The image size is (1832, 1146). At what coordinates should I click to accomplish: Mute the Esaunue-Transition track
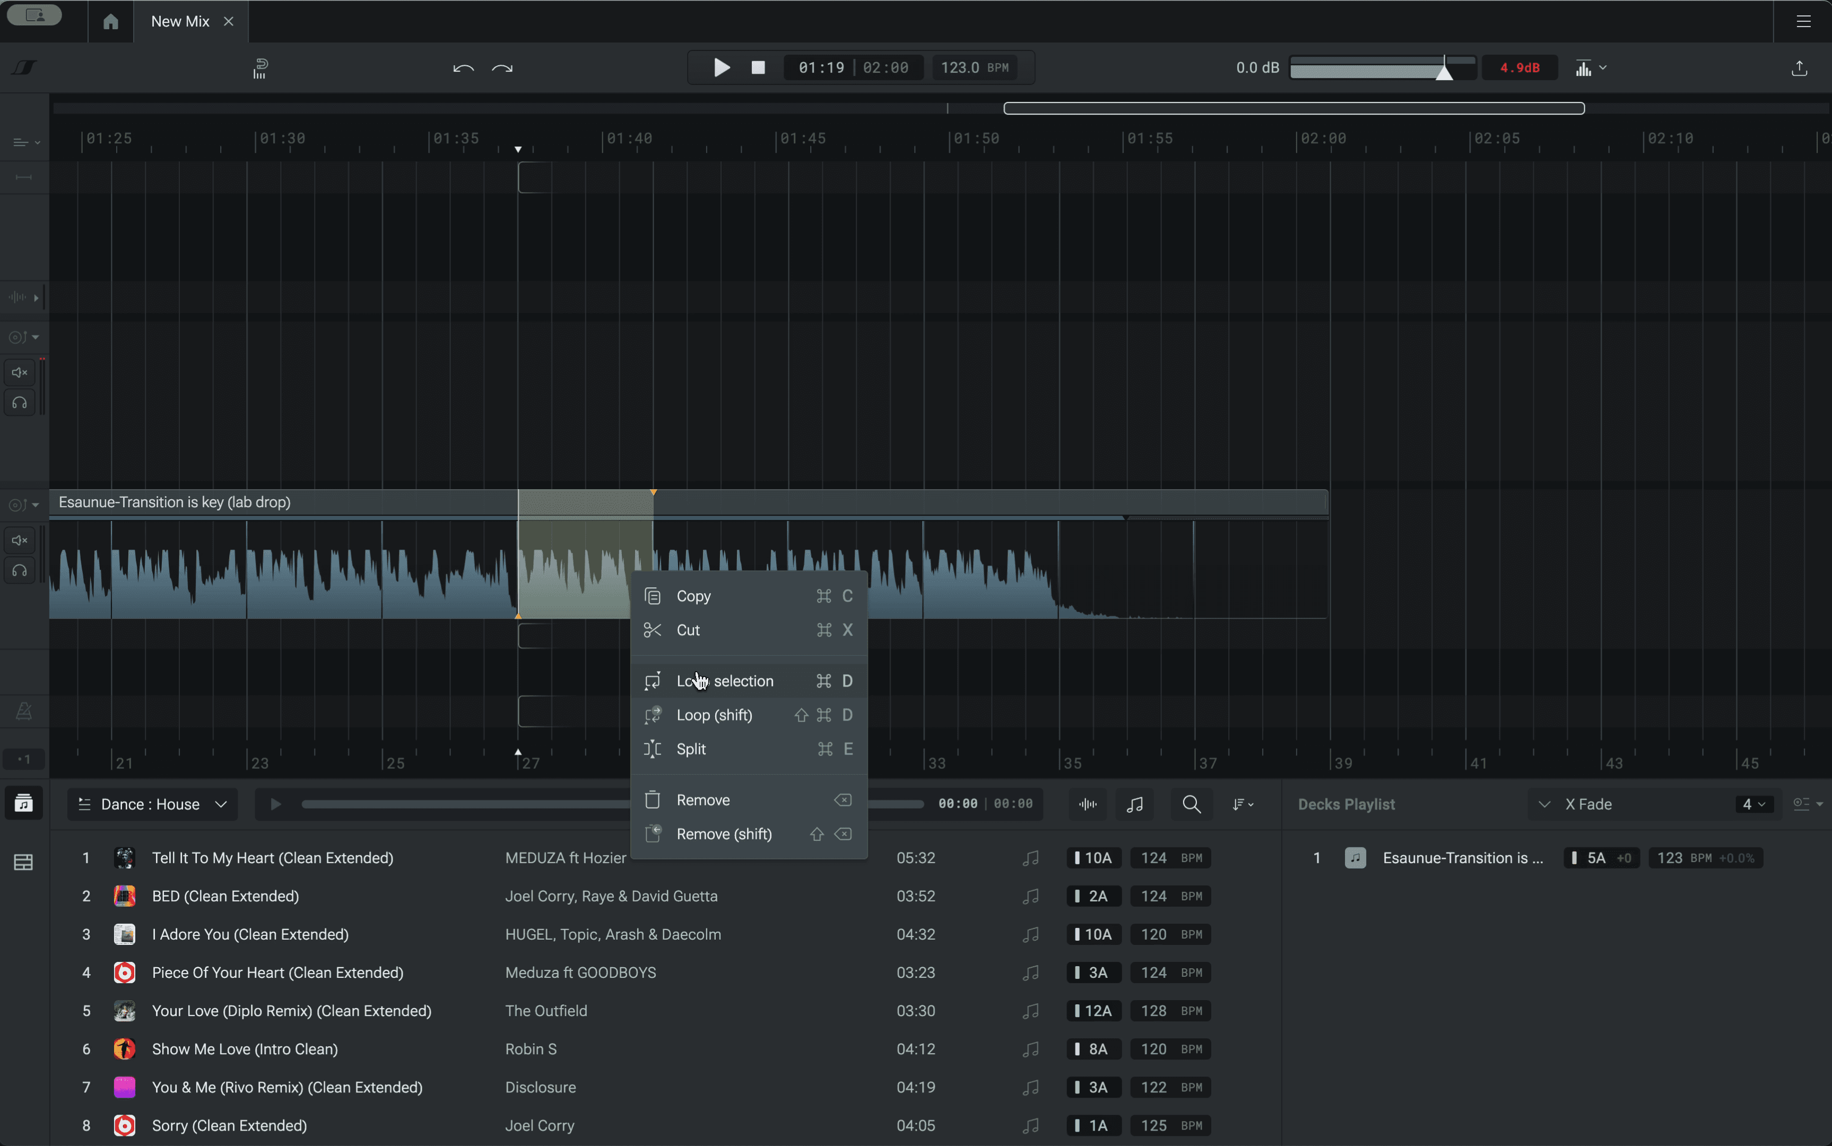[x=20, y=541]
